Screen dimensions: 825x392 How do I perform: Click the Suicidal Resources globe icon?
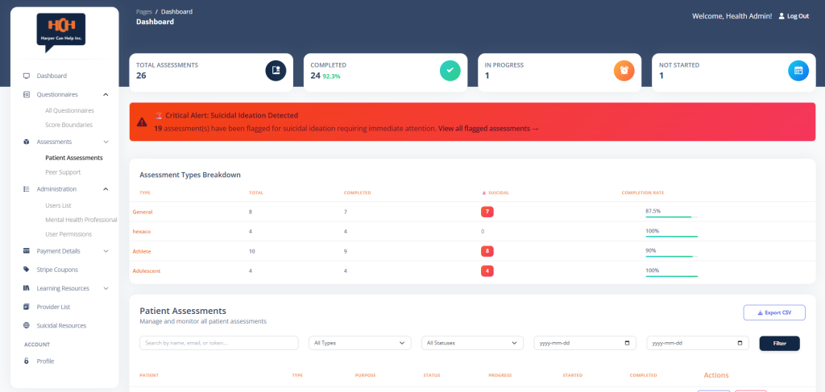(27, 326)
